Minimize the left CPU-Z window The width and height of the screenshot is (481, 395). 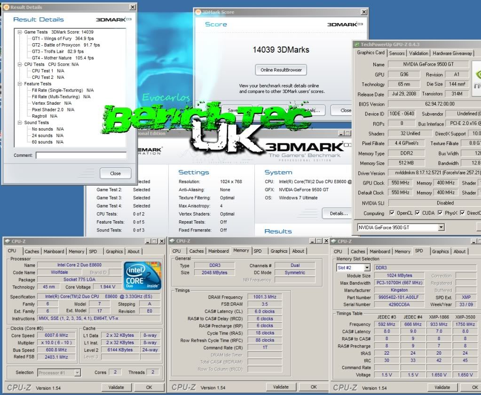148,241
